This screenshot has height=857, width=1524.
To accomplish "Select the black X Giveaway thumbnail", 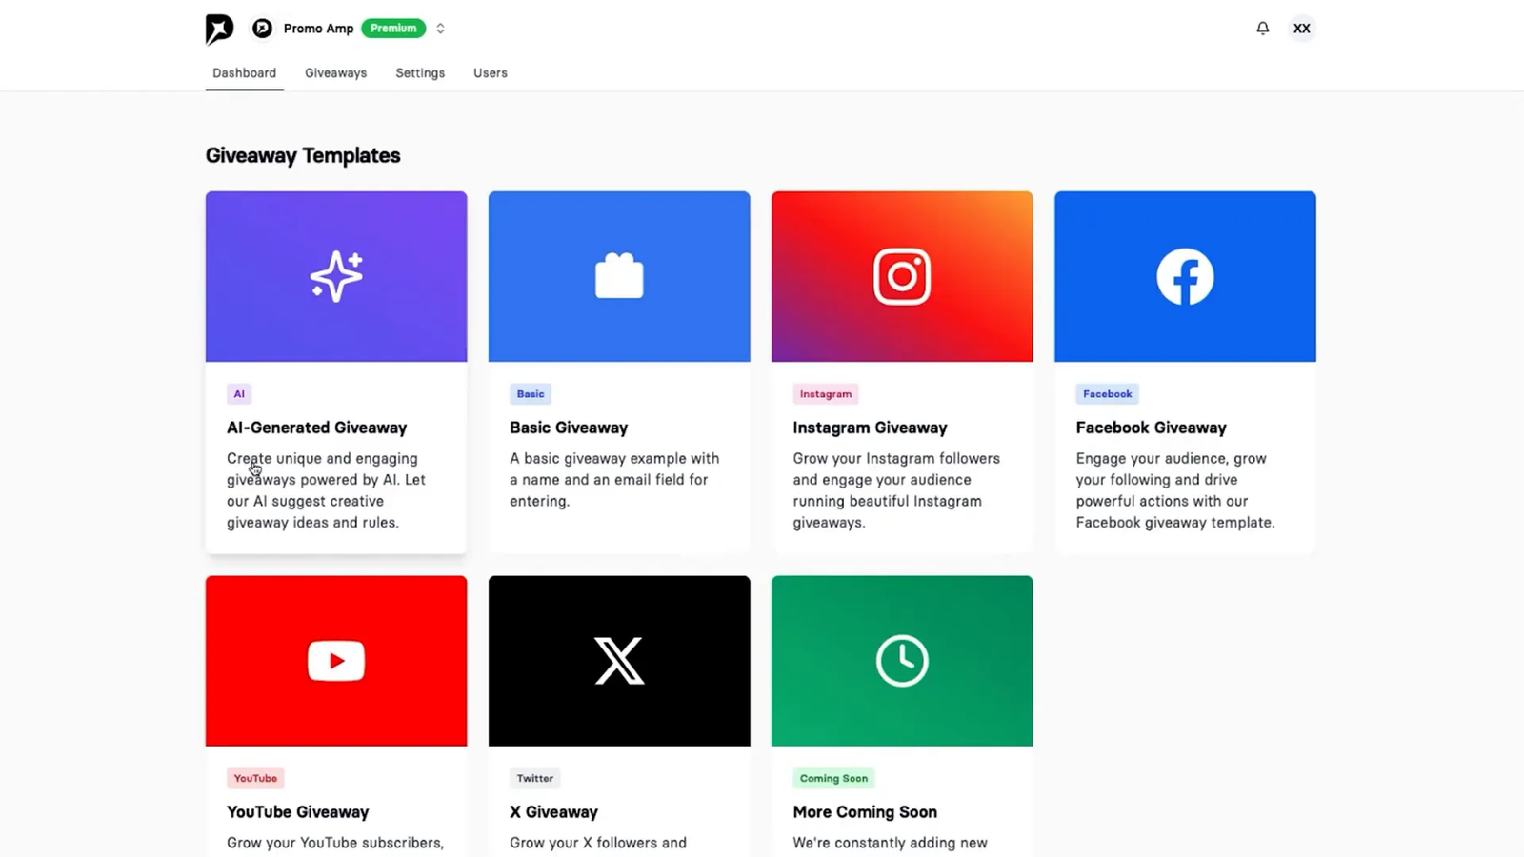I will coord(619,661).
